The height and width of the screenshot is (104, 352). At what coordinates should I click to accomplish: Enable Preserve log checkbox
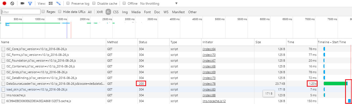[x=68, y=4]
